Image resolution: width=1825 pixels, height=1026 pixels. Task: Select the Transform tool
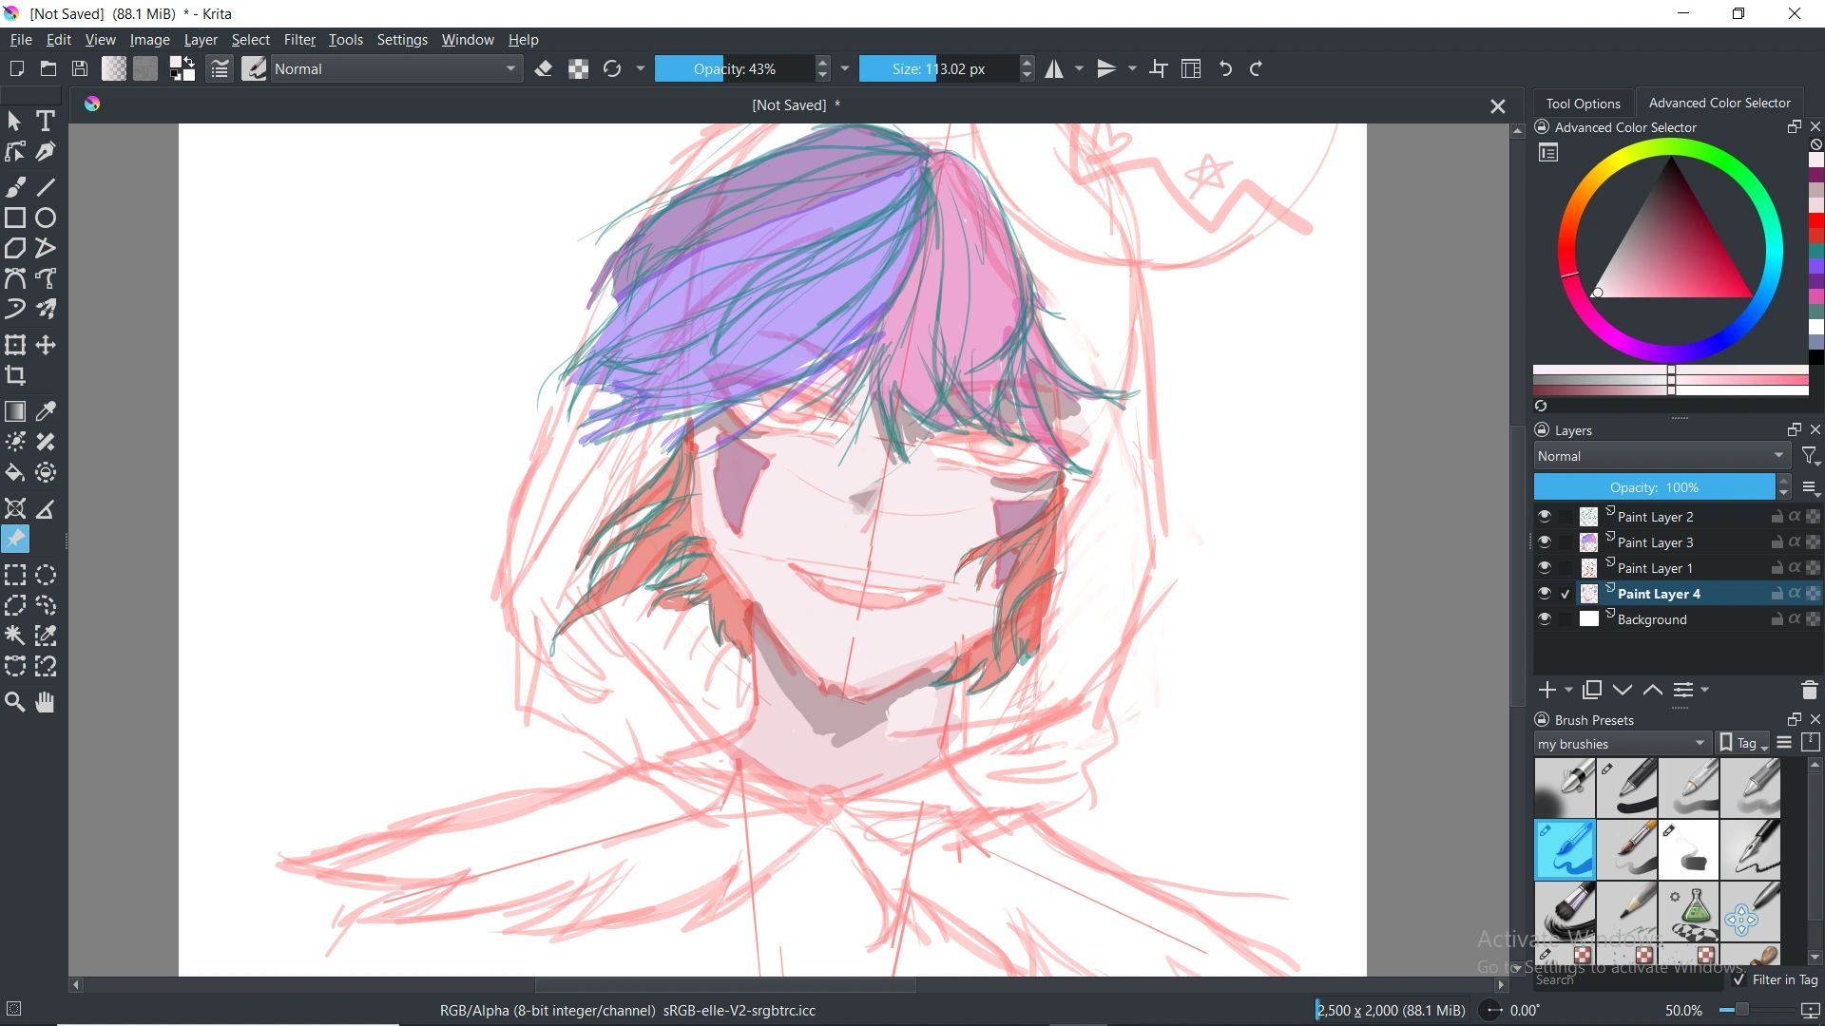pos(15,345)
